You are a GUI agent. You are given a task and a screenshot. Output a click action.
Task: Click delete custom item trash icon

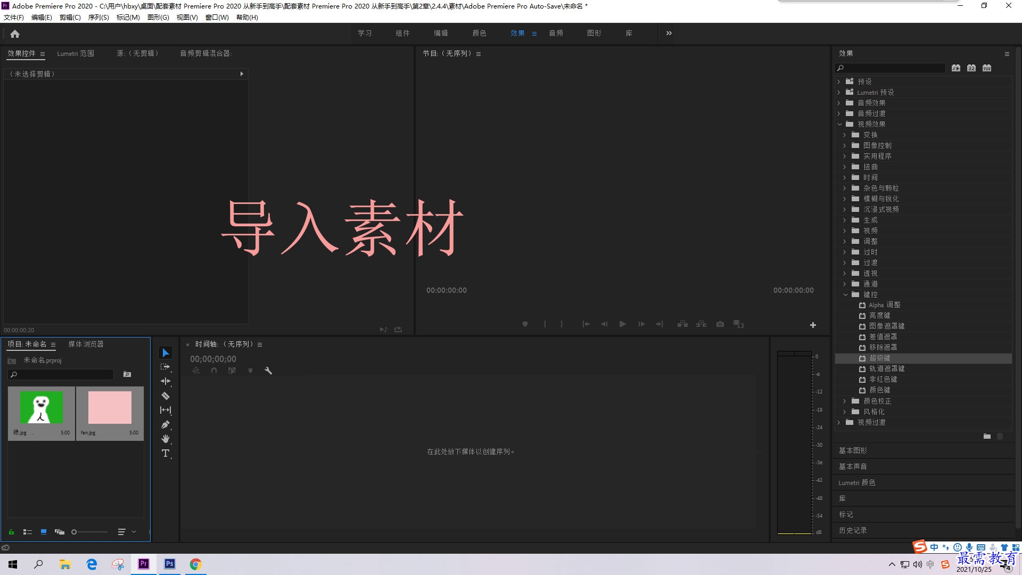tap(1000, 436)
